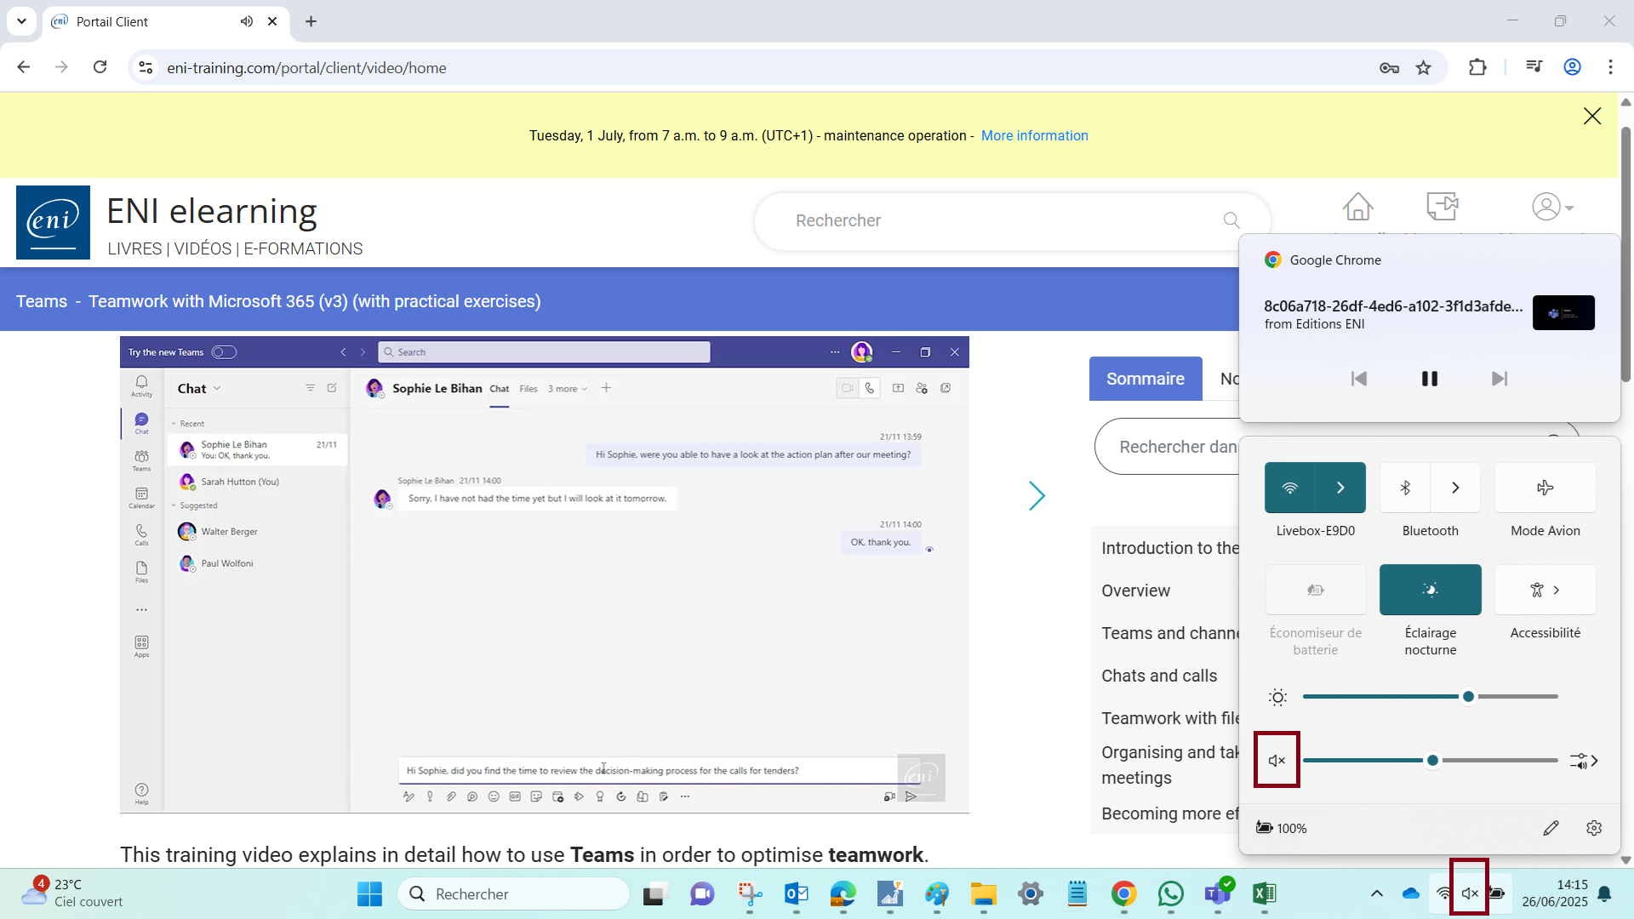The height and width of the screenshot is (919, 1634).
Task: Toggle Bluetooth on
Action: pyautogui.click(x=1405, y=488)
